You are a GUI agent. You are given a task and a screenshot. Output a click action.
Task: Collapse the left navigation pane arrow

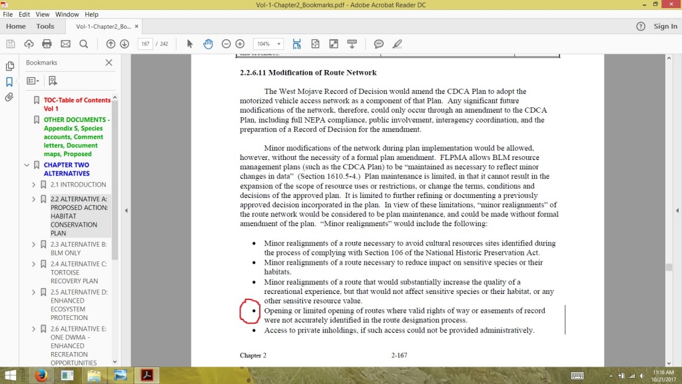[x=126, y=210]
